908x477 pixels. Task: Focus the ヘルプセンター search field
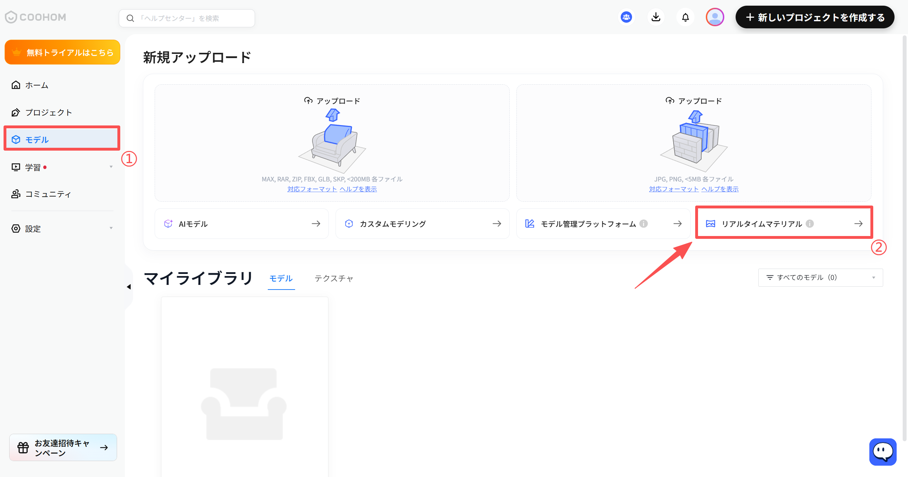[187, 18]
